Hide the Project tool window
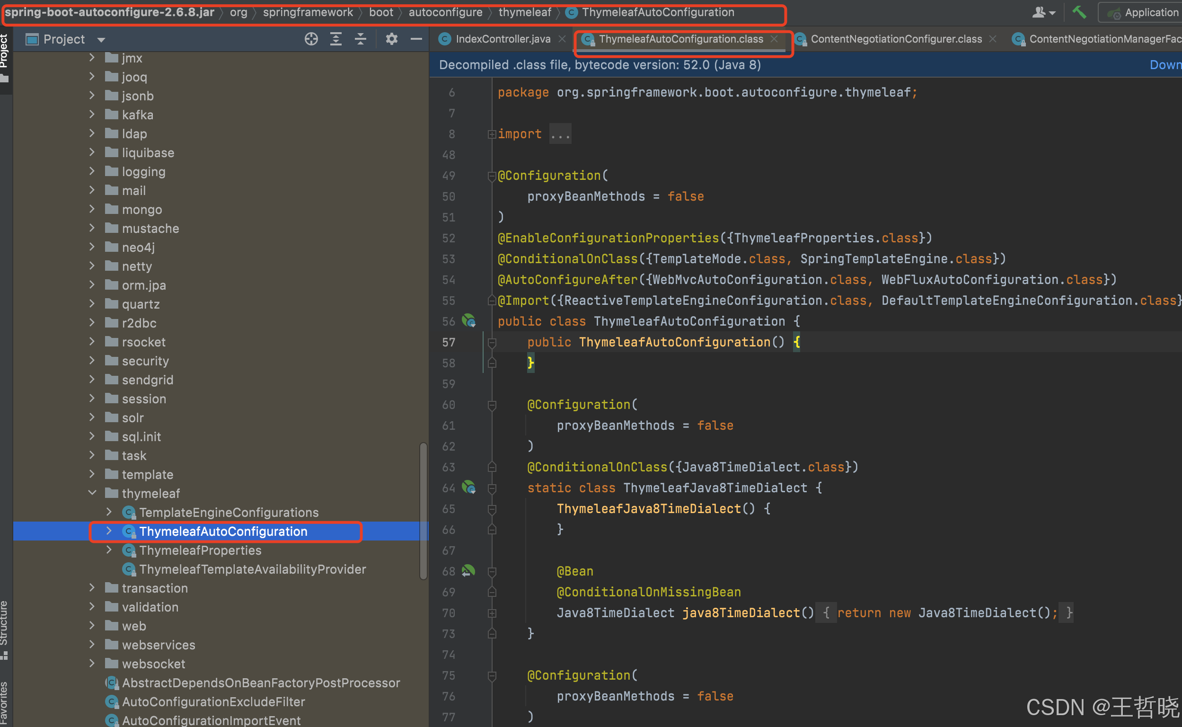The image size is (1182, 727). (415, 39)
